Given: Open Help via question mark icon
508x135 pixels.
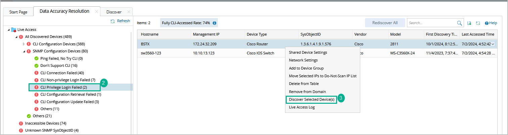Looking at the screenshot, I should click(x=487, y=23).
